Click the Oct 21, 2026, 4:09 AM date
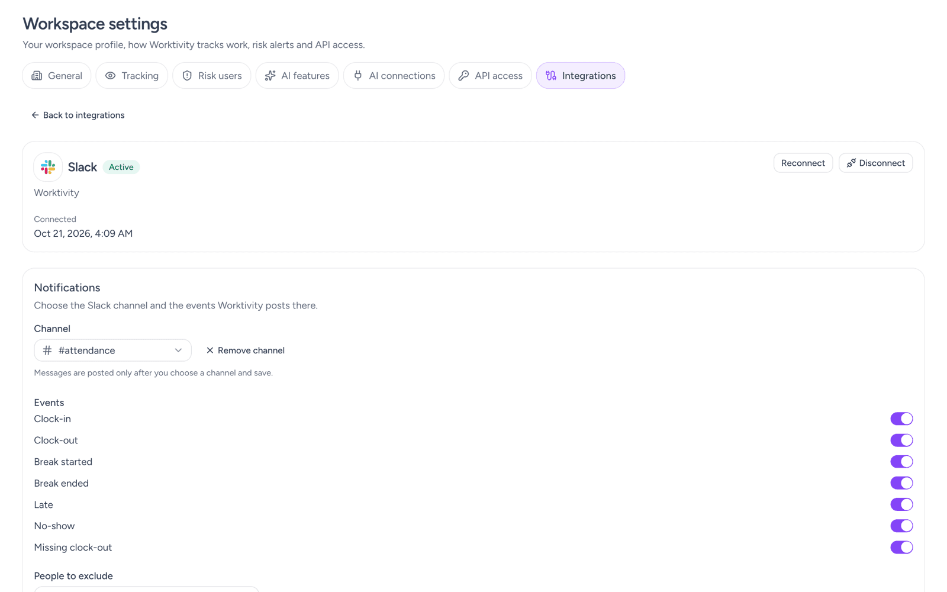 pos(83,233)
